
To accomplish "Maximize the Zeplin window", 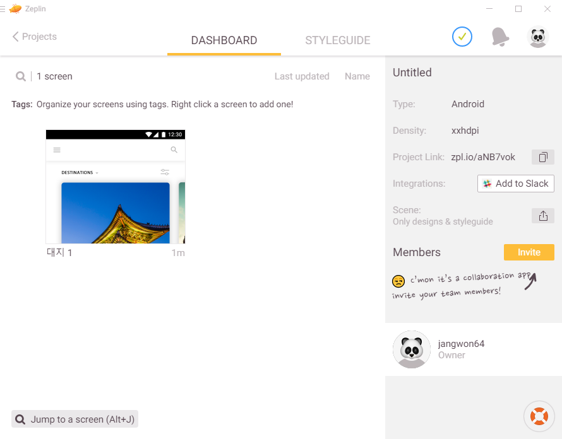I will 518,9.
